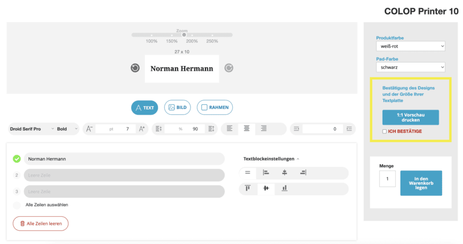Click the Zoom slider handle
463x244 pixels.
[x=184, y=35]
